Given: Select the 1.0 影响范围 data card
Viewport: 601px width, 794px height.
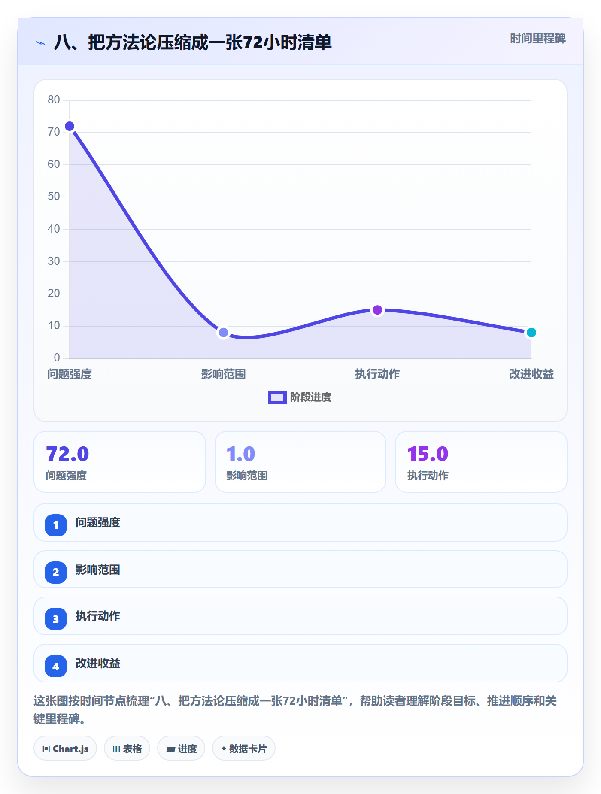Looking at the screenshot, I should click(x=300, y=462).
